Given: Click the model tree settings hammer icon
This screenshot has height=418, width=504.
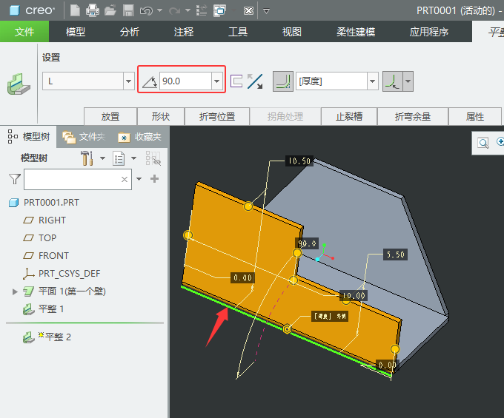Looking at the screenshot, I should tap(87, 158).
